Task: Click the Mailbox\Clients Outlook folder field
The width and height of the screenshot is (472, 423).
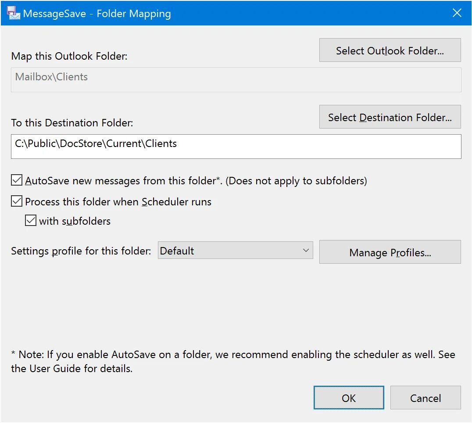Action: coord(236,79)
